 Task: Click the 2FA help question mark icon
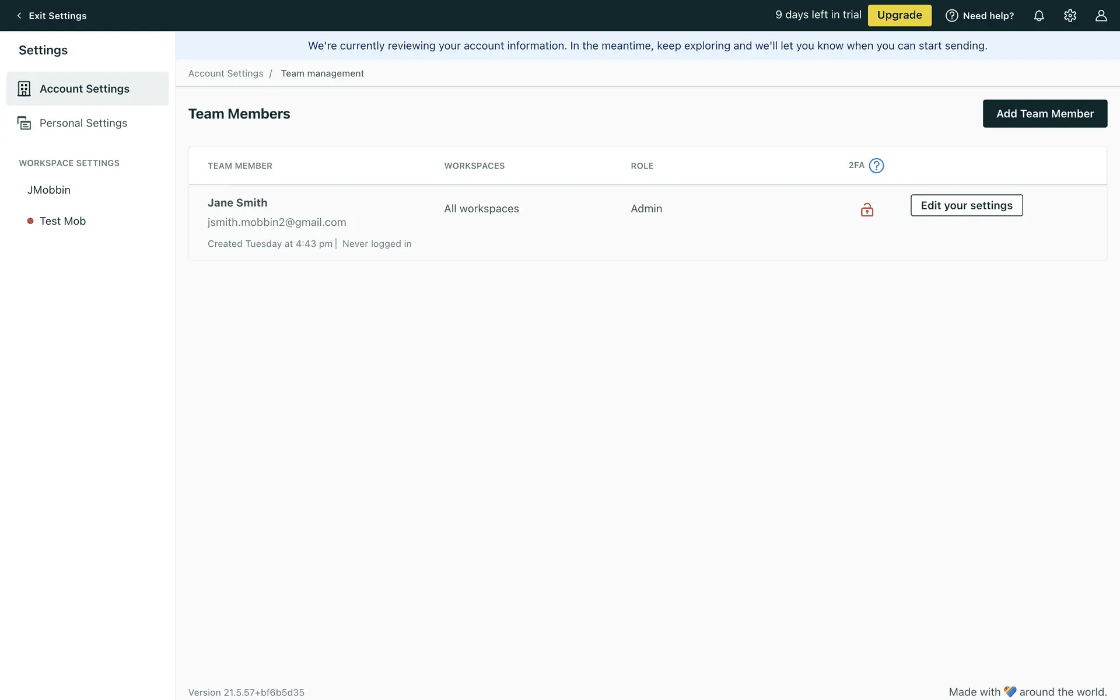point(876,166)
